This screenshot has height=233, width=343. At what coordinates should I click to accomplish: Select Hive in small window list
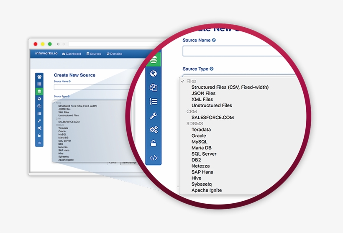tap(61, 154)
